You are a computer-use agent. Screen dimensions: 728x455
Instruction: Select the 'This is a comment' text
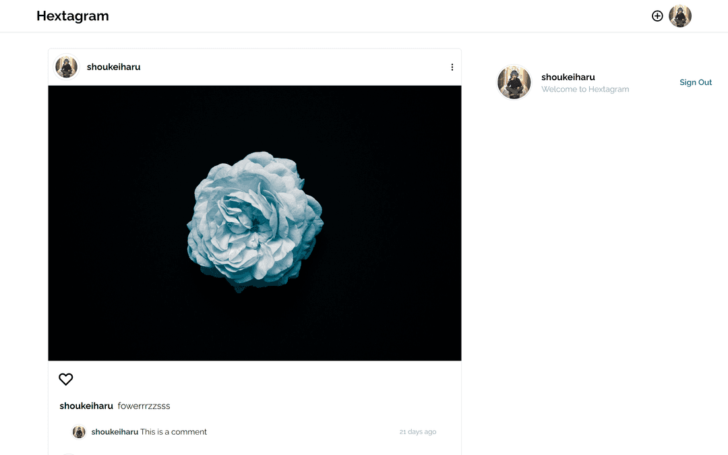(x=174, y=432)
